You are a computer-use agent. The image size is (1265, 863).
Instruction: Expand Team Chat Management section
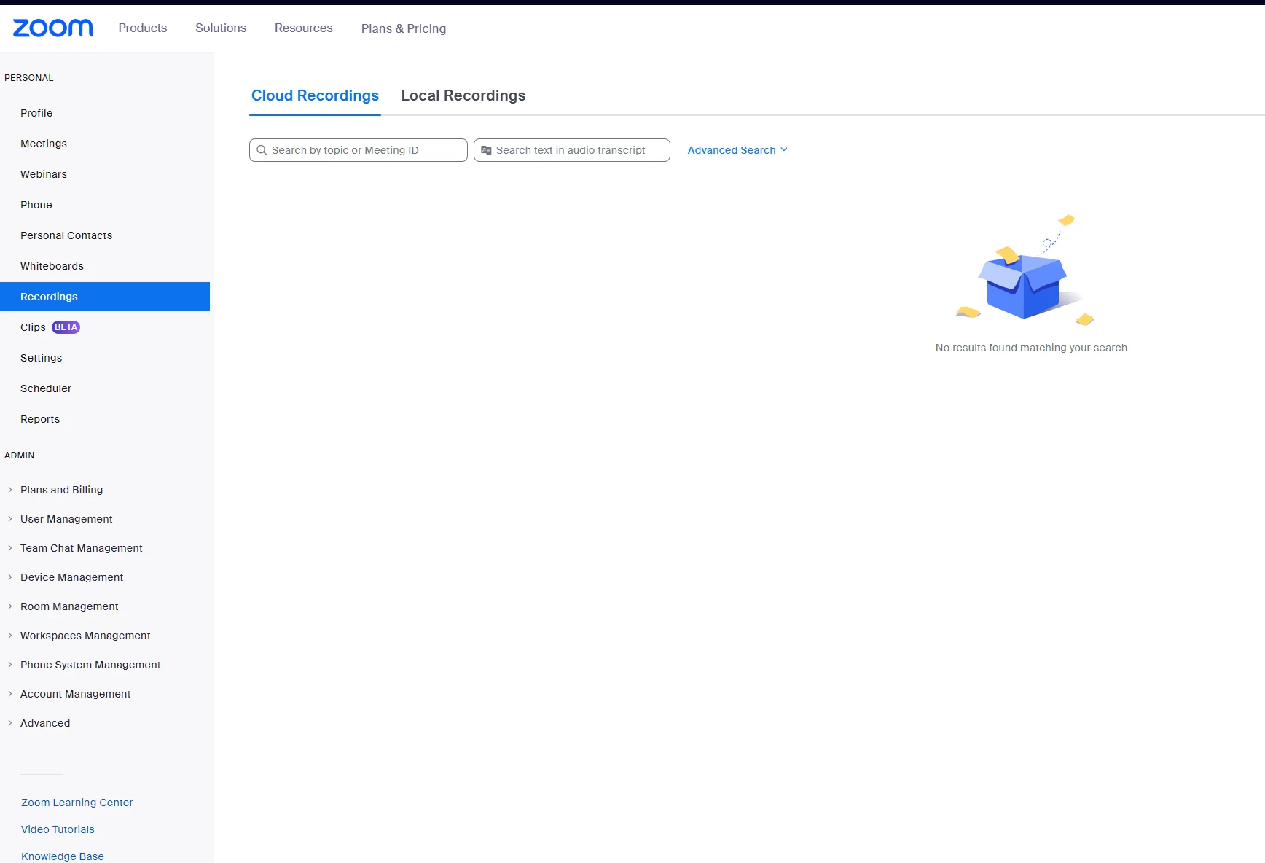(81, 548)
